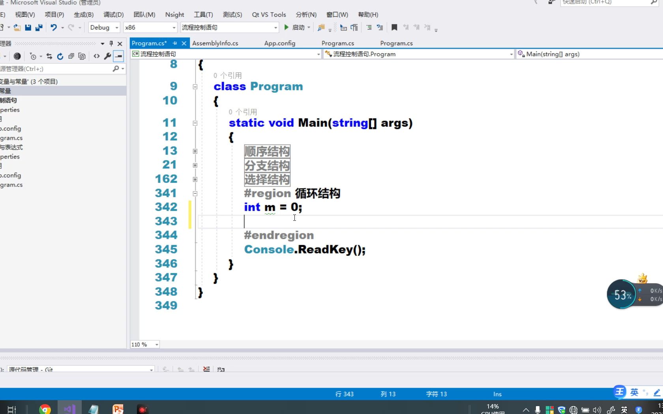Viewport: 663px width, 414px height.
Task: Open the 生成(B) menu
Action: (x=84, y=15)
